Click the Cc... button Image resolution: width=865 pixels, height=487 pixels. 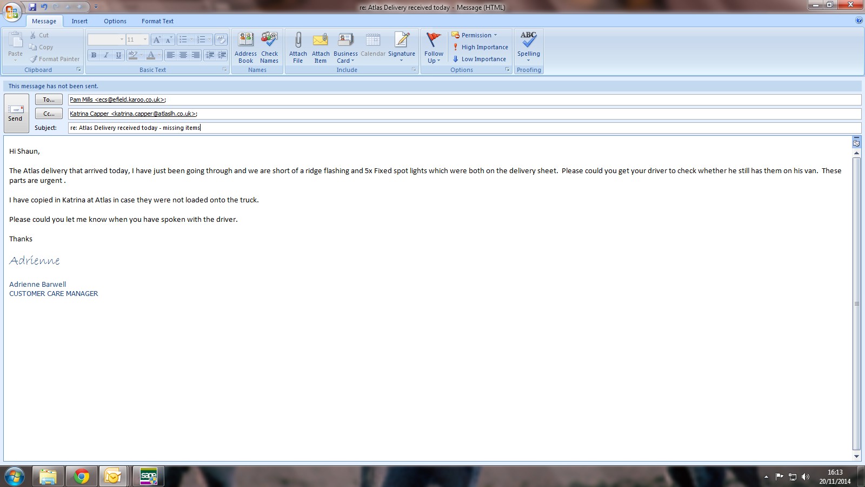[49, 114]
